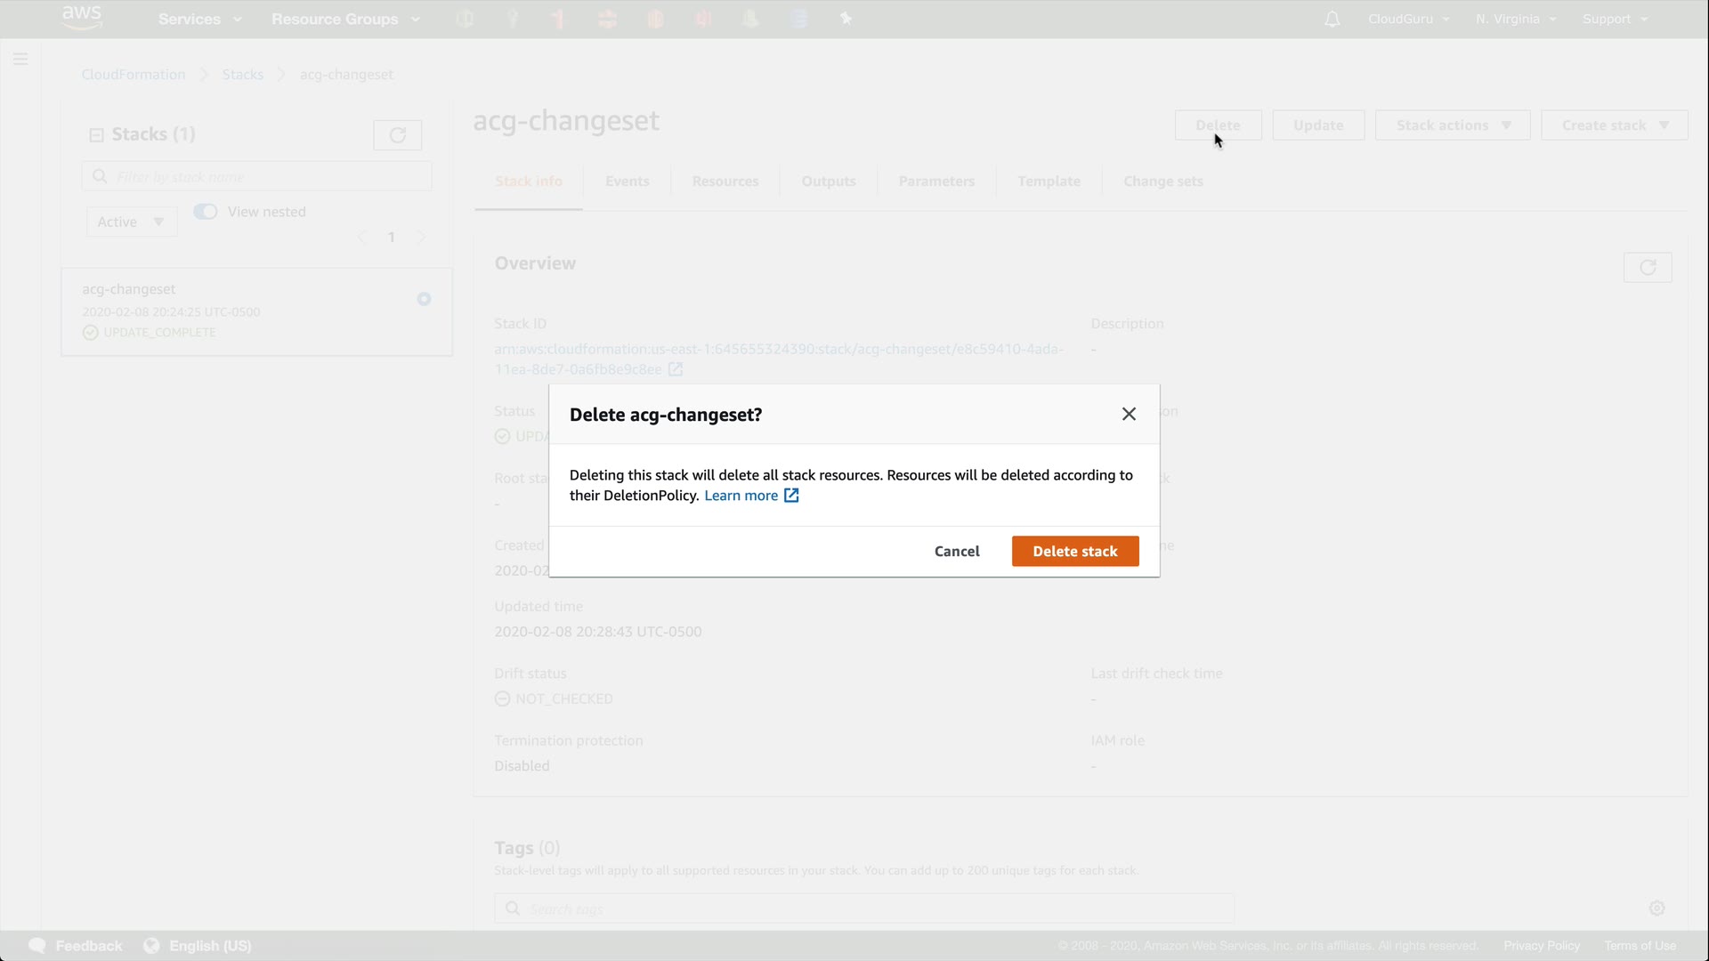Open the hamburger side navigation menu
This screenshot has width=1709, height=961.
tap(20, 60)
